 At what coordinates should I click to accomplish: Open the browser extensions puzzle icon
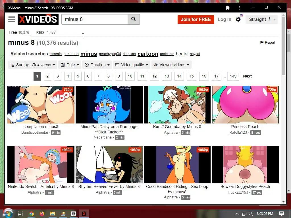coord(227,8)
